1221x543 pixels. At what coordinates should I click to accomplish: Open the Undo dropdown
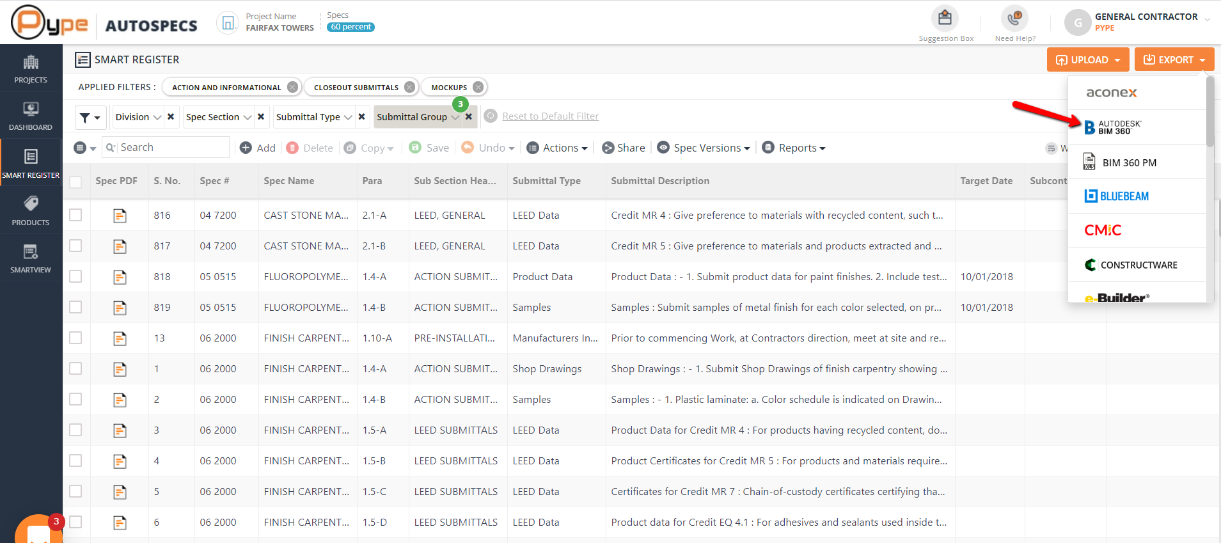(488, 148)
